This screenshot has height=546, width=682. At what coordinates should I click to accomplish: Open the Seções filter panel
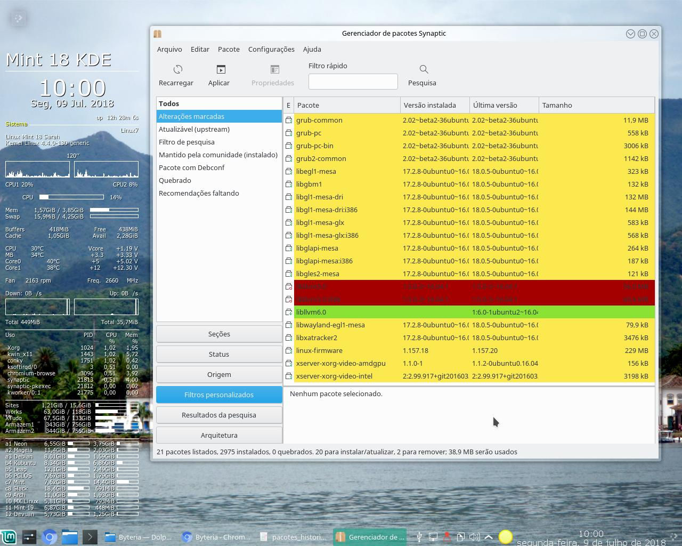(x=218, y=334)
